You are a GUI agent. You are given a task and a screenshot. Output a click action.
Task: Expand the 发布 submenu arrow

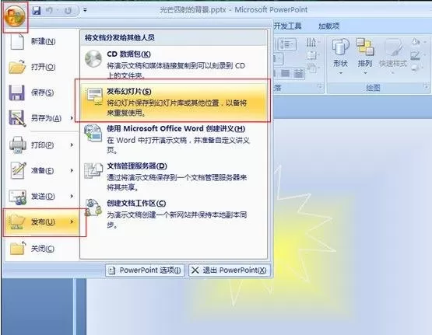(72, 222)
